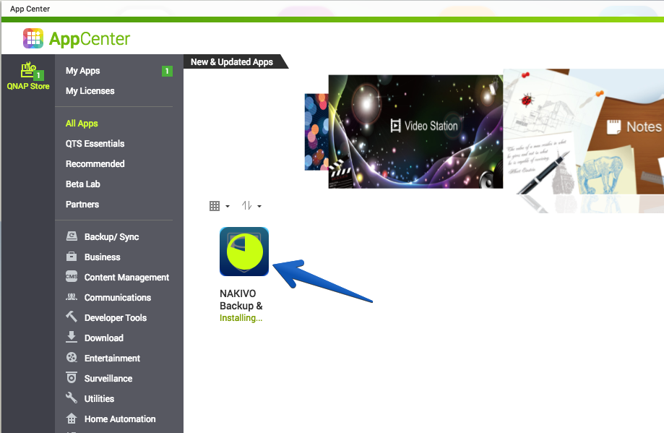Click the Surveillance camera icon
This screenshot has height=433, width=664.
72,377
